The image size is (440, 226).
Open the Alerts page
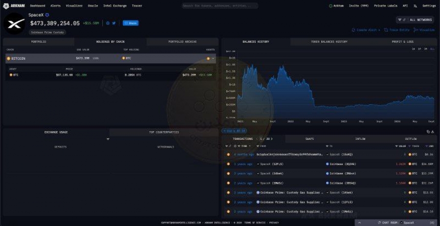55,5
